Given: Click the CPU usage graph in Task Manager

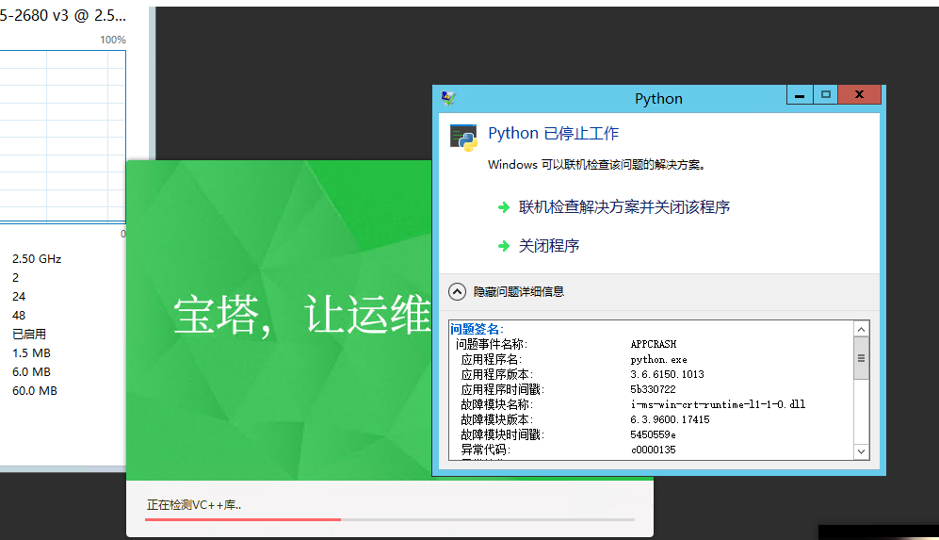Looking at the screenshot, I should 62,137.
